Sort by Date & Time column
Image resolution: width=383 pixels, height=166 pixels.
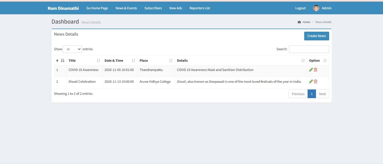pyautogui.click(x=119, y=61)
